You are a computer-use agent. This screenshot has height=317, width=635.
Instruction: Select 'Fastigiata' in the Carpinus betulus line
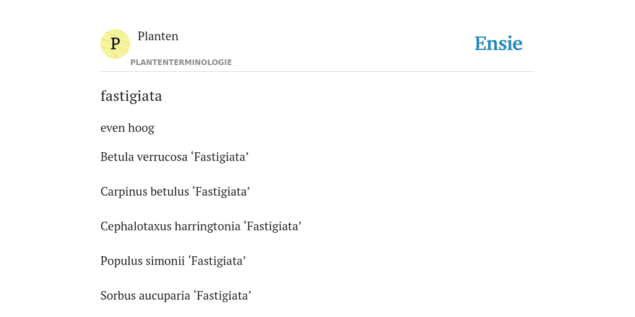(x=221, y=192)
